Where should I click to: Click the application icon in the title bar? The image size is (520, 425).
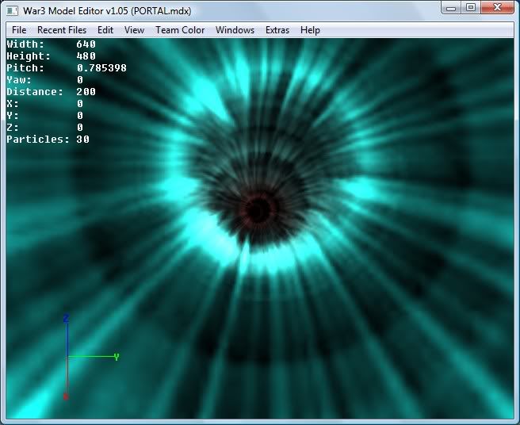point(12,11)
